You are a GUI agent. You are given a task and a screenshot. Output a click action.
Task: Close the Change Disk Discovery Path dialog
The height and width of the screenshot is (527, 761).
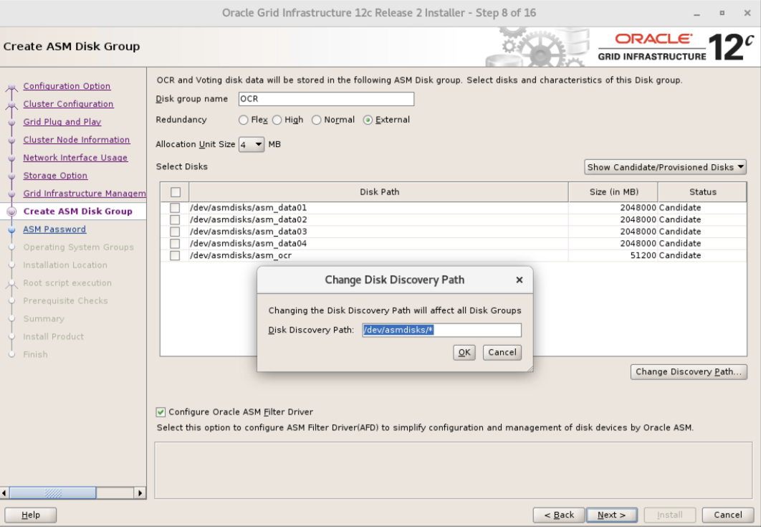pyautogui.click(x=520, y=280)
